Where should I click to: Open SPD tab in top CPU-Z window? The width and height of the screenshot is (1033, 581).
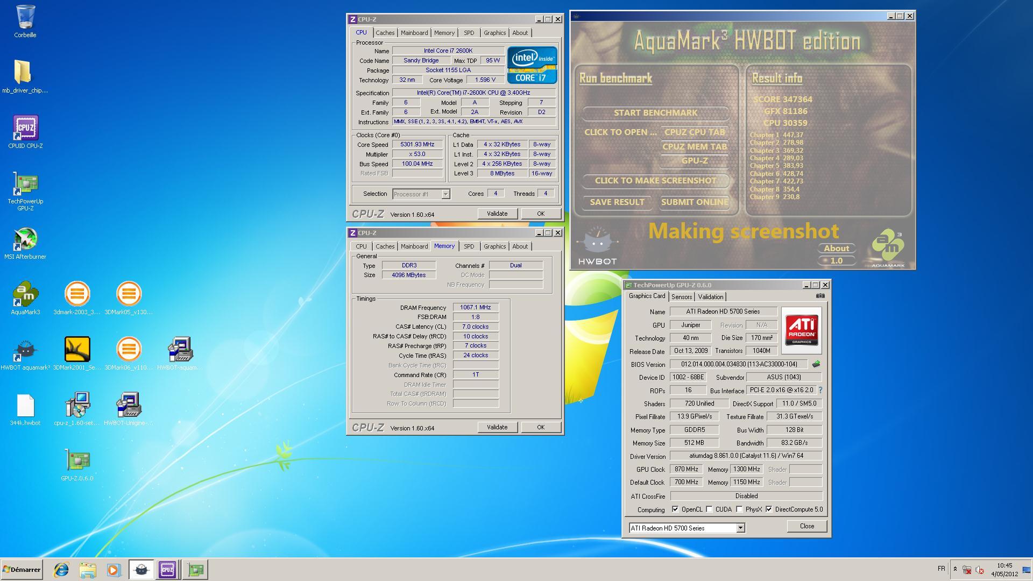[469, 33]
